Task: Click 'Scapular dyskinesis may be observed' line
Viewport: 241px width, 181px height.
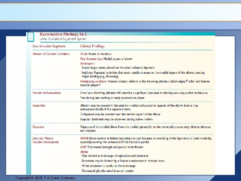Action: (116, 119)
